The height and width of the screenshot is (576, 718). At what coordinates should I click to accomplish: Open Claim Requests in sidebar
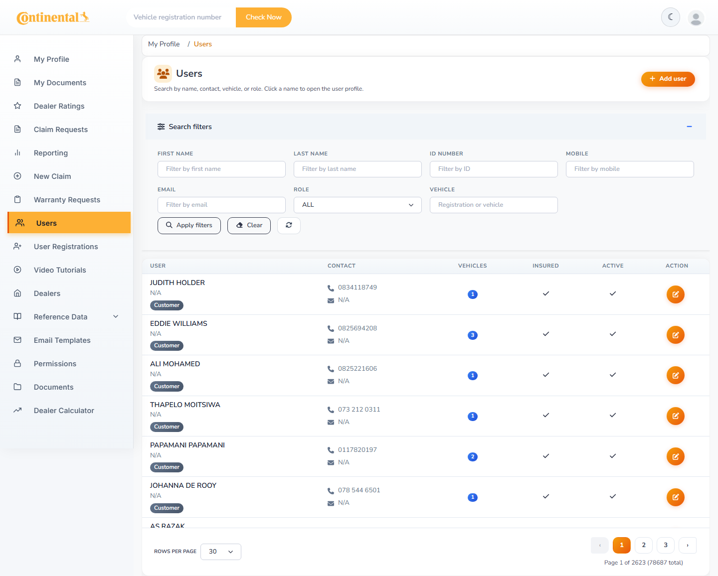click(69, 130)
